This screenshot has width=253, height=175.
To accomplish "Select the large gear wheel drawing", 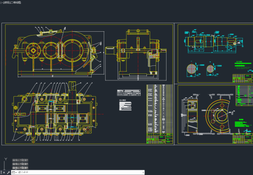I will pos(218,116).
